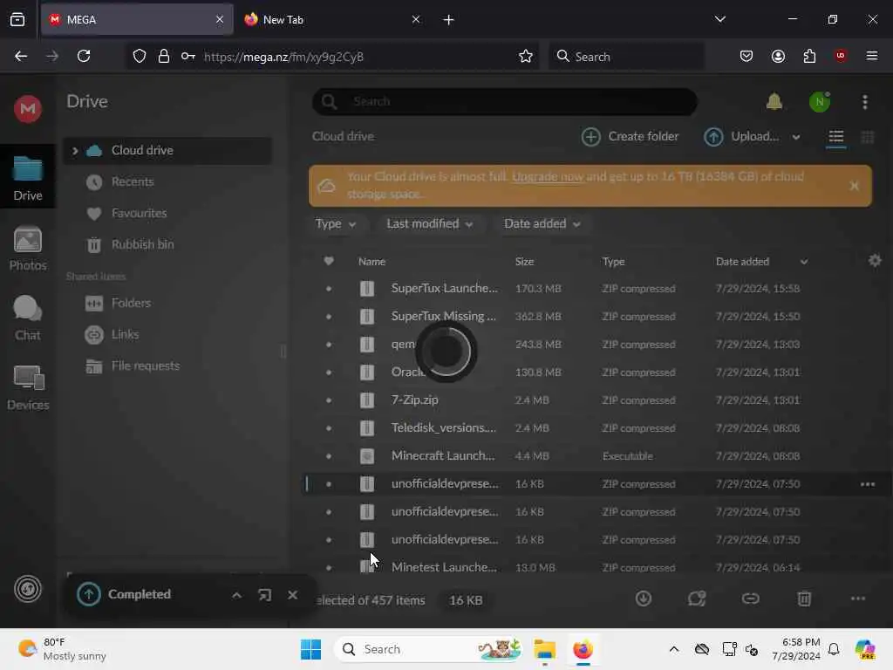The width and height of the screenshot is (893, 670).
Task: Open the Upload options dropdown arrow
Action: click(x=795, y=137)
